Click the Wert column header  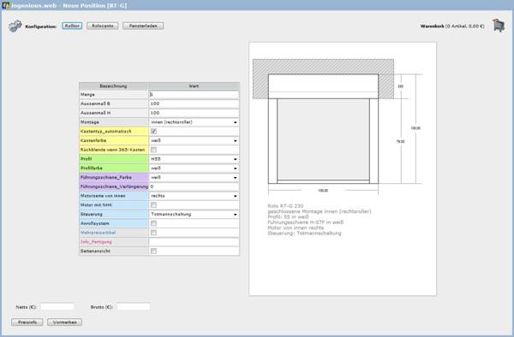[x=194, y=86]
